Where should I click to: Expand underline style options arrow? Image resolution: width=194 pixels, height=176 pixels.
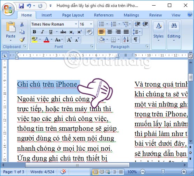(57, 32)
